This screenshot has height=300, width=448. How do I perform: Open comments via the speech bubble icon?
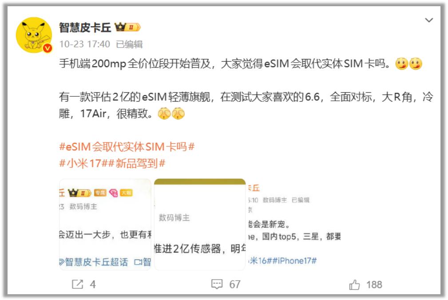click(x=217, y=284)
